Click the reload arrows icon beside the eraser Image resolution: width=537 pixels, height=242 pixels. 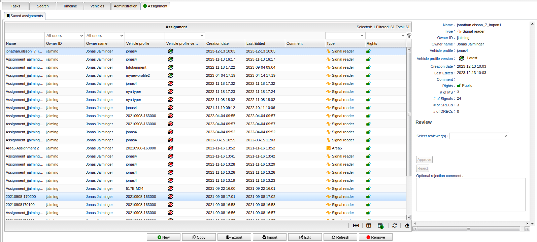[x=395, y=226]
